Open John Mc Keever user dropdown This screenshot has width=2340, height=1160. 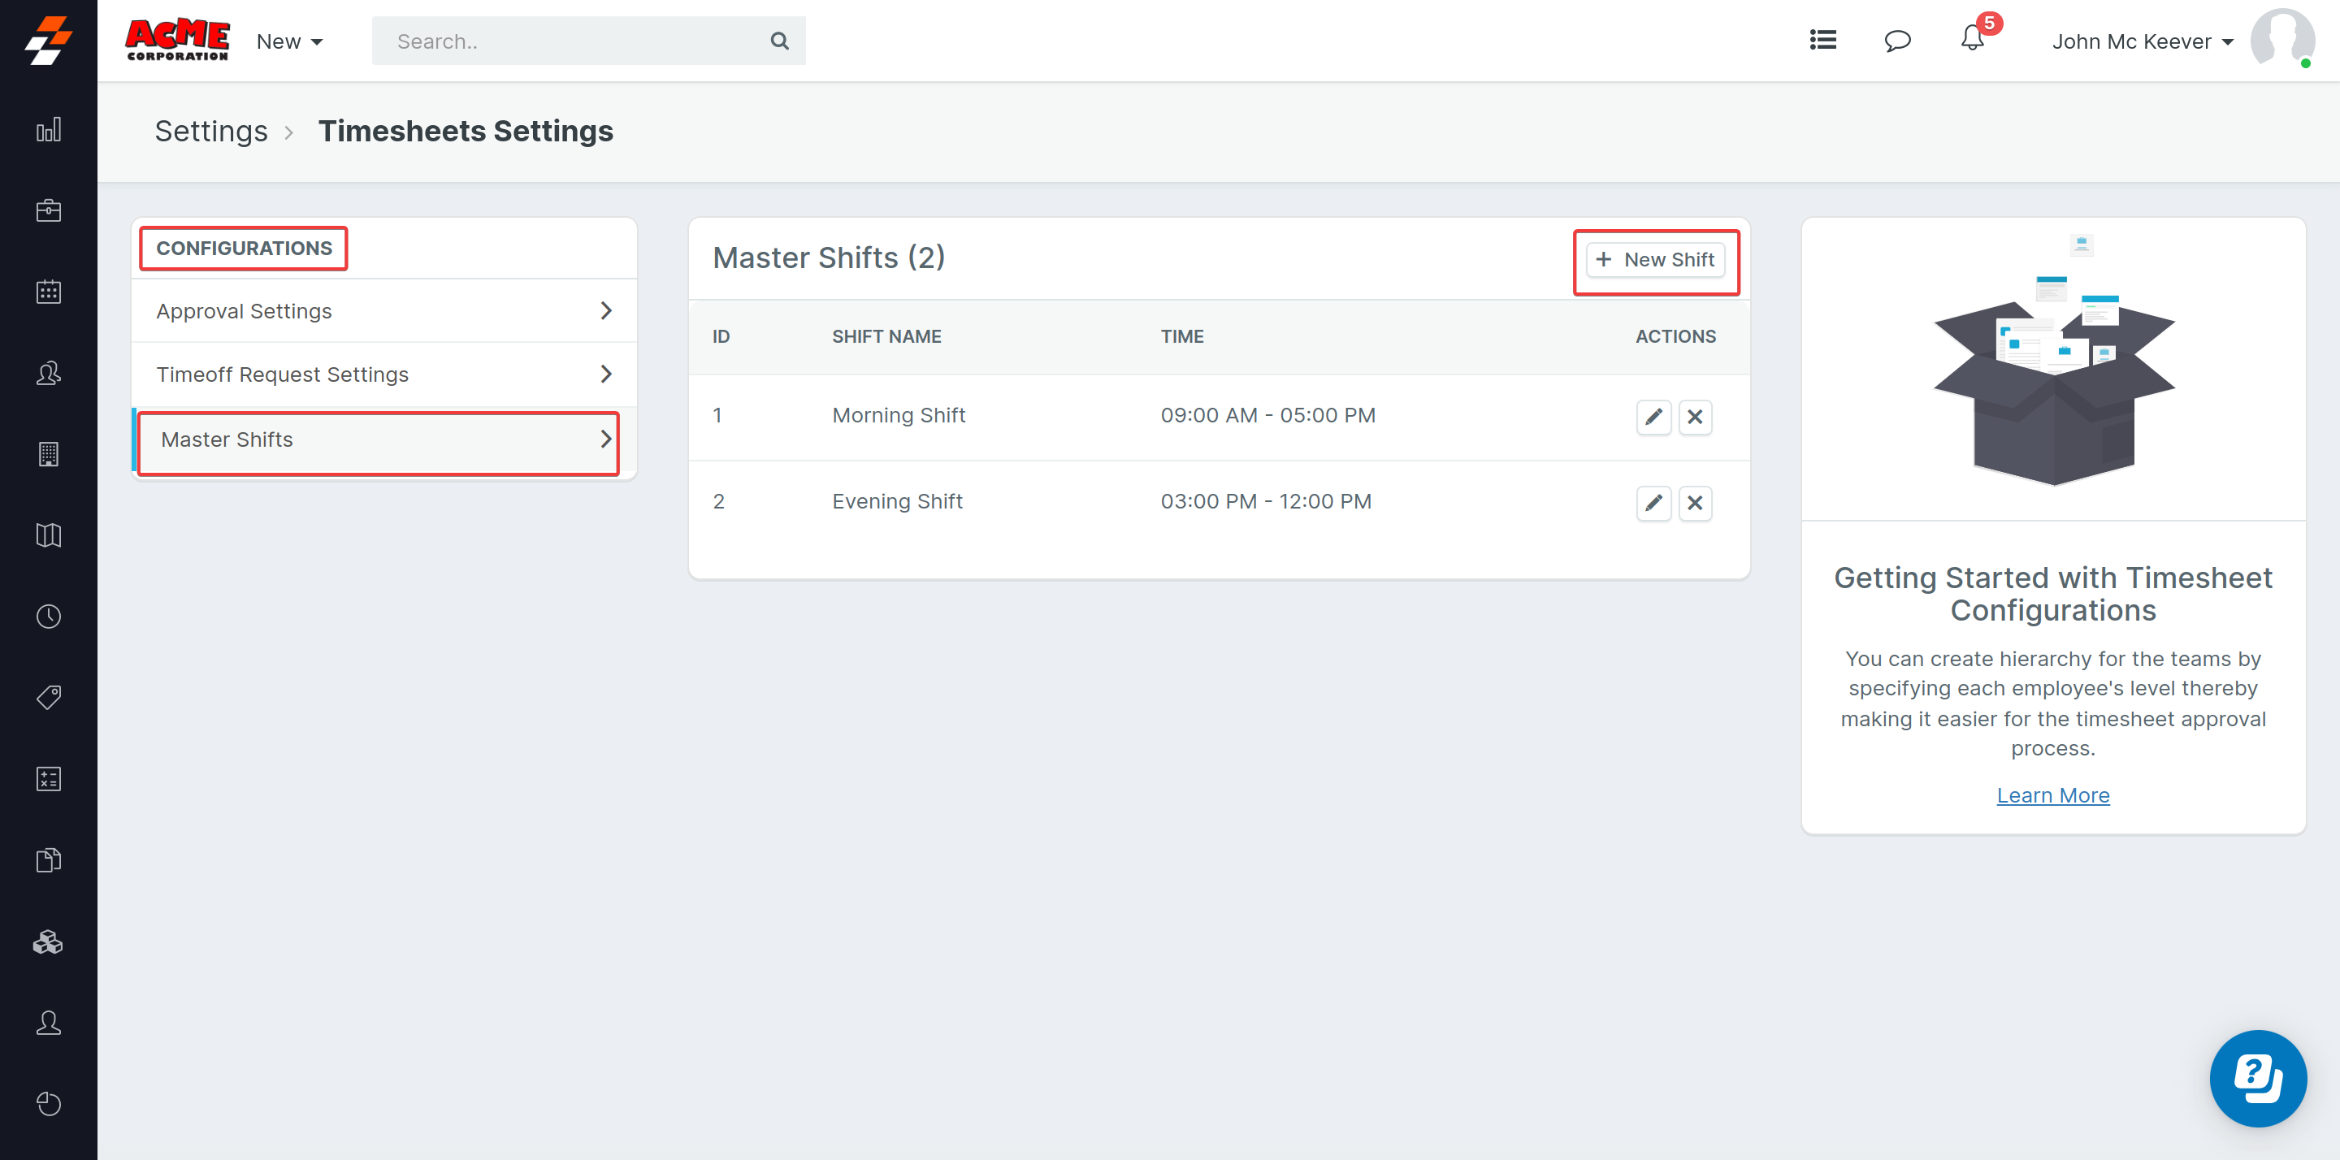pos(2142,41)
